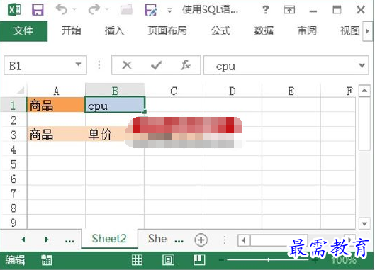Click the vertical scroll down arrow
The width and height of the screenshot is (375, 270).
(364, 224)
